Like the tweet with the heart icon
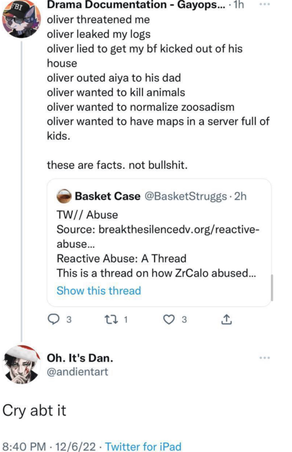Viewport: 292px width, 452px height. pyautogui.click(x=169, y=320)
